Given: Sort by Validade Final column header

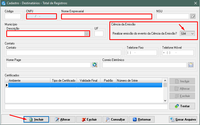Looking at the screenshot, I should click(89, 81).
